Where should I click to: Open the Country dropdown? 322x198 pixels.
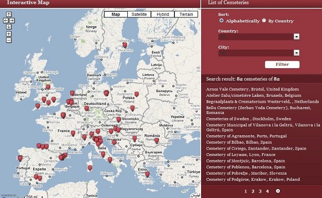point(259,37)
